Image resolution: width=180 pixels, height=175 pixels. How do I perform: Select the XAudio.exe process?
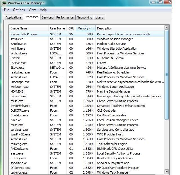coord(87,44)
